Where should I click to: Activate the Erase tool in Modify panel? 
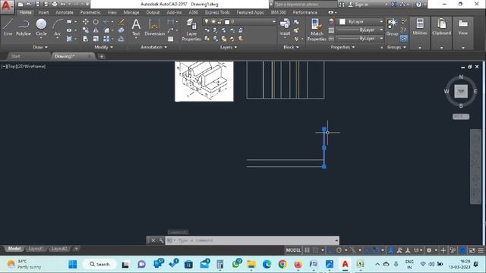(121, 22)
